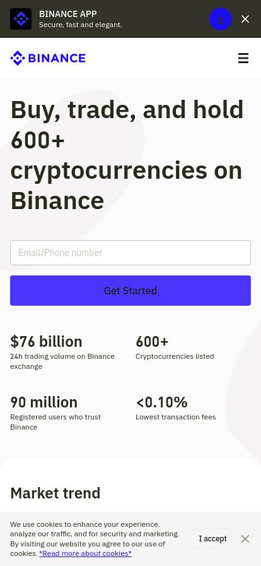Close the Binance App promo banner

tap(245, 19)
